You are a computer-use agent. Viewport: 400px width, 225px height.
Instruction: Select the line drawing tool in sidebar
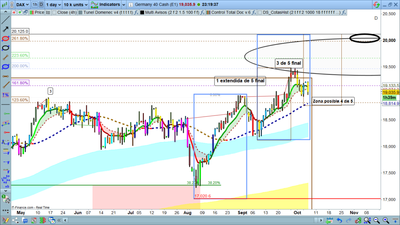(5, 20)
